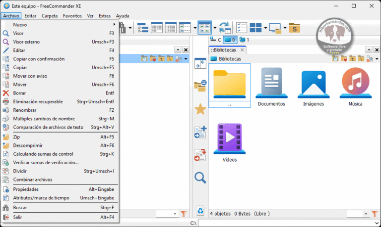Open favorites folder icon in right panel
Screen dimensions: 381x227
click(x=344, y=59)
